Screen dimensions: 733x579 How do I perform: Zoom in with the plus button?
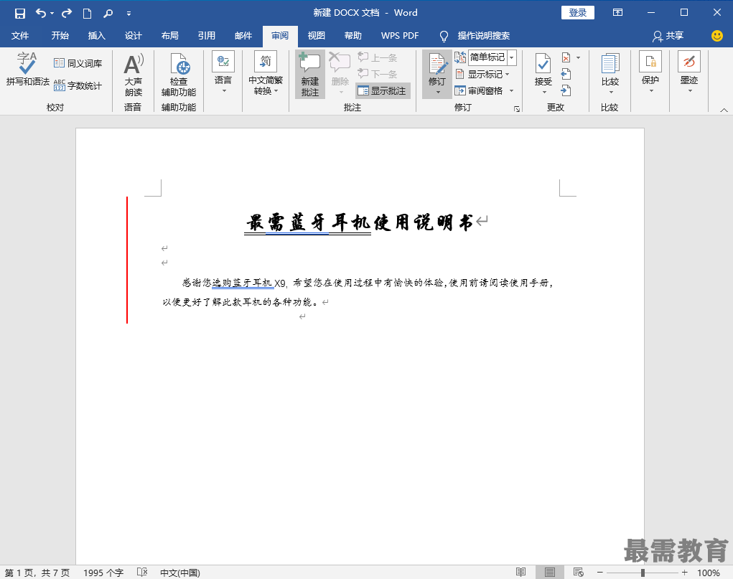tap(684, 573)
